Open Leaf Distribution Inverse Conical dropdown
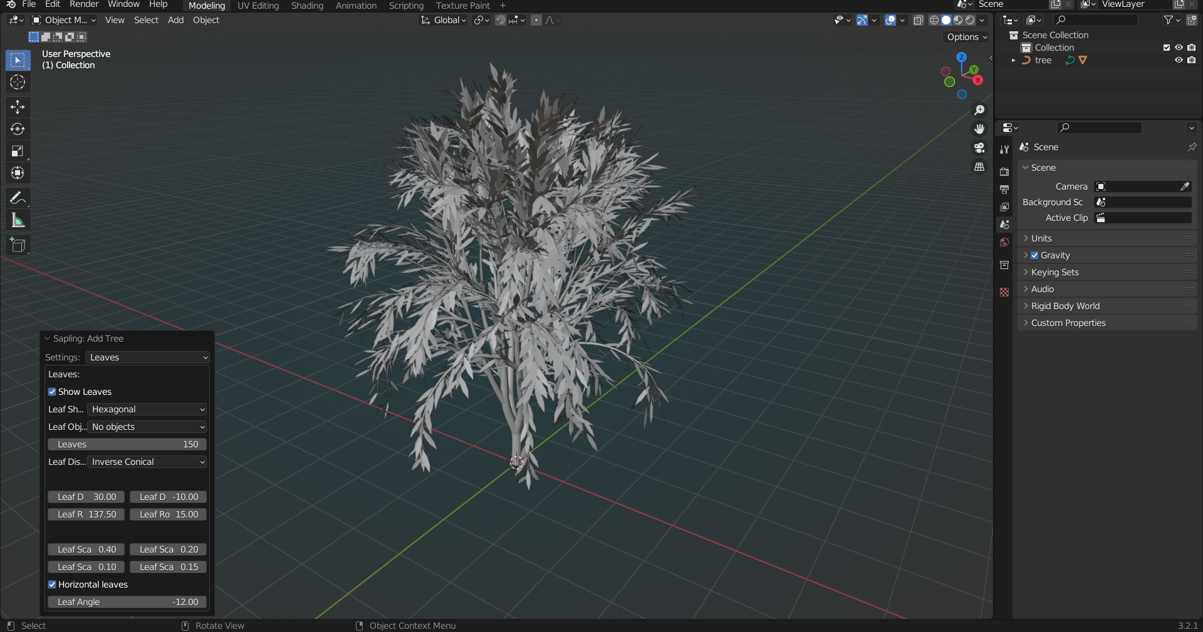The width and height of the screenshot is (1203, 632). point(147,462)
